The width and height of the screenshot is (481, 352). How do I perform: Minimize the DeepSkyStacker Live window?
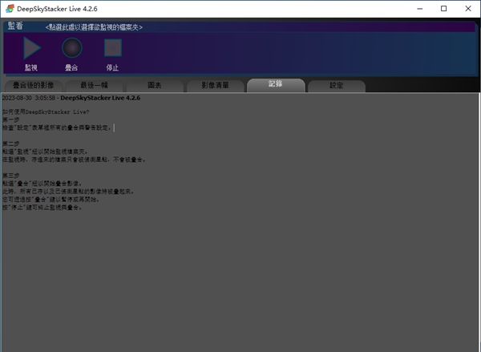coord(420,9)
